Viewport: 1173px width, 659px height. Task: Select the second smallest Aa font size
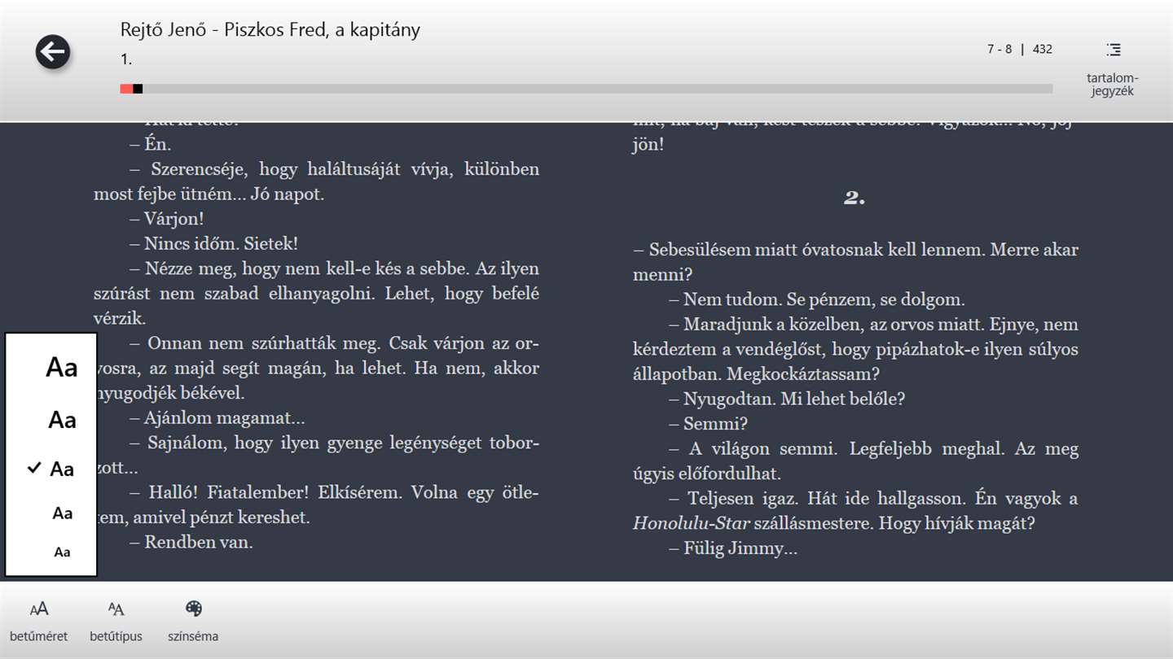tap(63, 513)
